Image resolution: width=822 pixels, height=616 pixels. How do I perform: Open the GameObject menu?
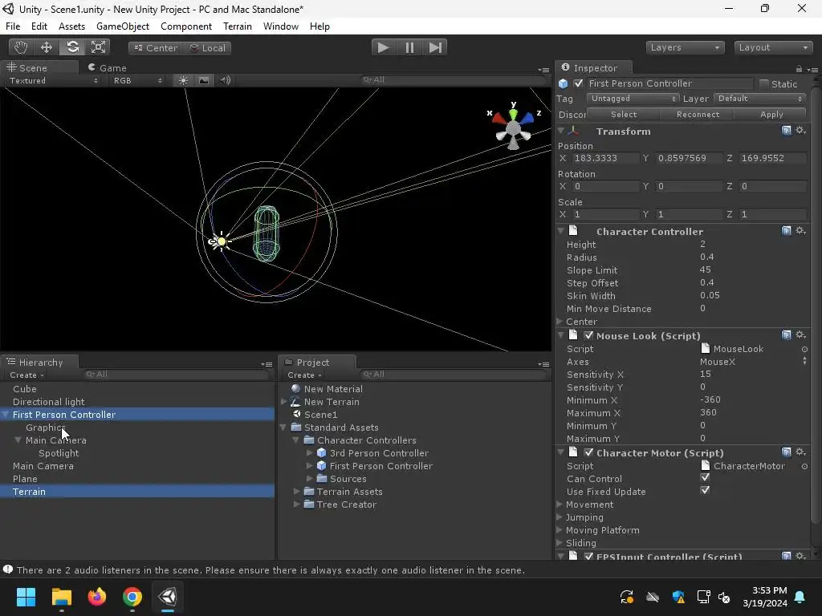click(123, 26)
